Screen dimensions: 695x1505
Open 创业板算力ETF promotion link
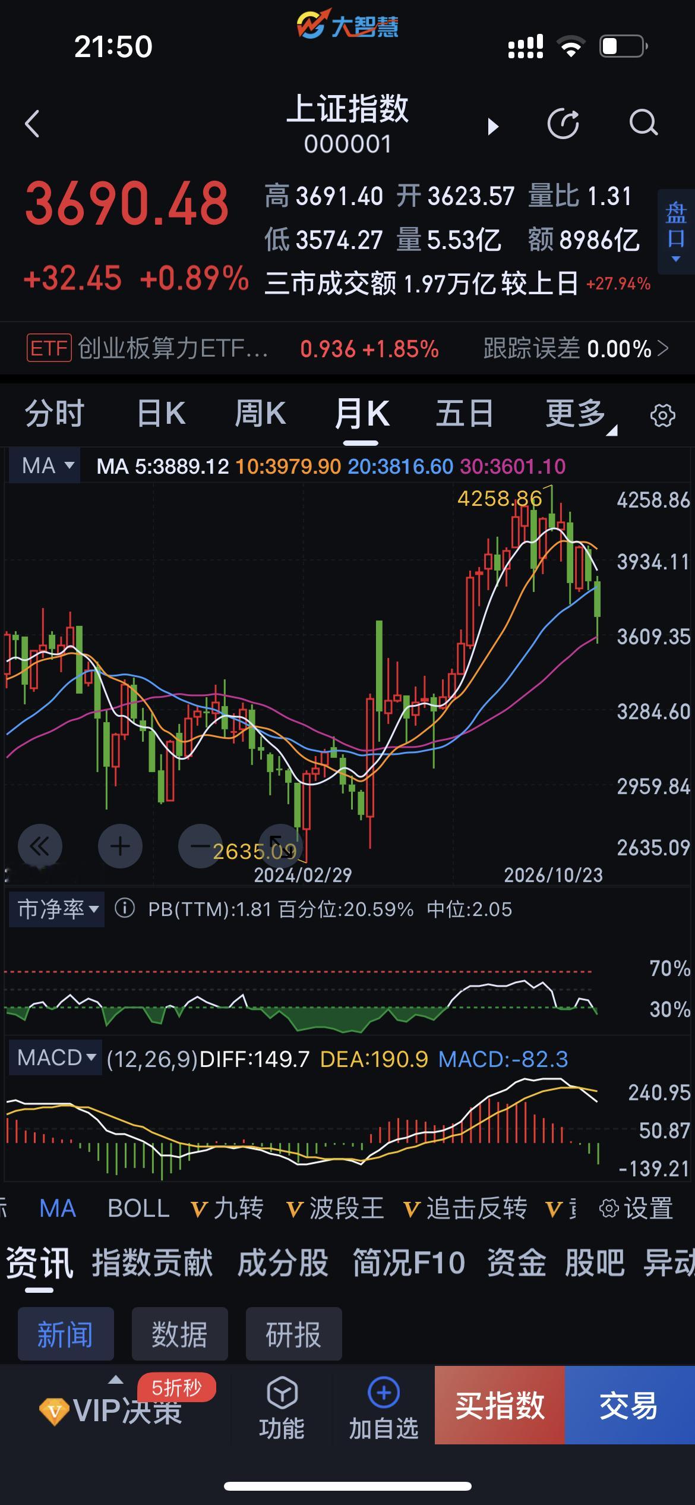[173, 348]
